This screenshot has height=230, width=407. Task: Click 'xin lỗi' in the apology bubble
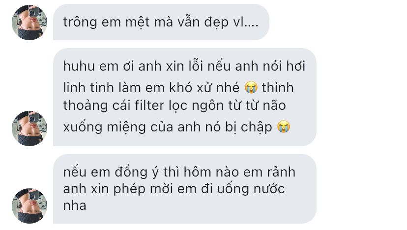click(184, 66)
